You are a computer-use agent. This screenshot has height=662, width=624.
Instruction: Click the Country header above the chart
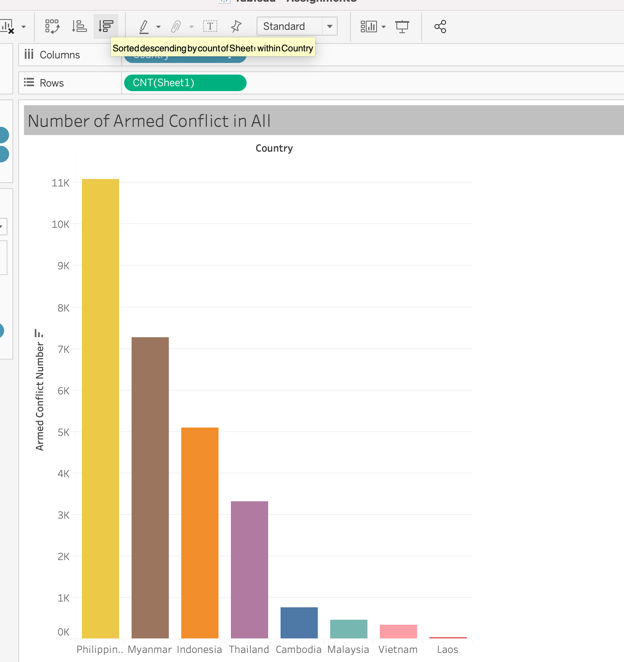pos(274,148)
